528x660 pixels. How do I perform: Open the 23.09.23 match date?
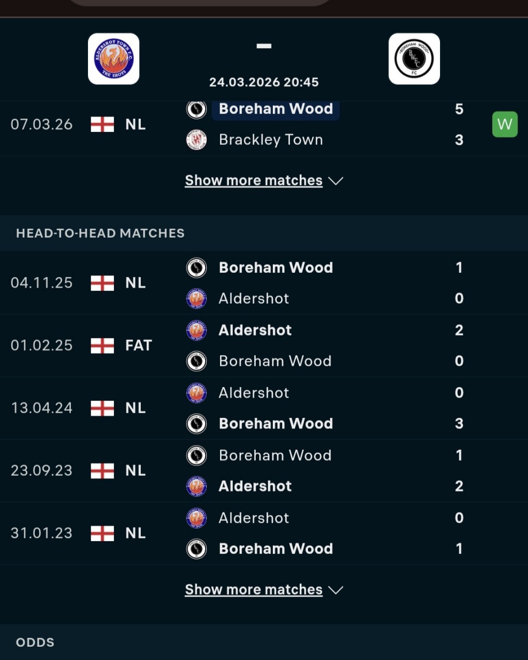[41, 471]
